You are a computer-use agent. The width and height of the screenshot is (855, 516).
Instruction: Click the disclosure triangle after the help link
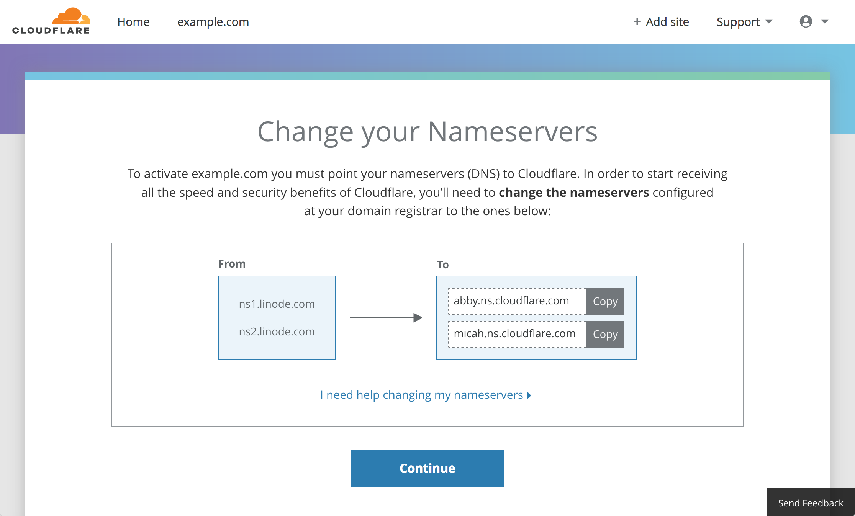pyautogui.click(x=529, y=395)
